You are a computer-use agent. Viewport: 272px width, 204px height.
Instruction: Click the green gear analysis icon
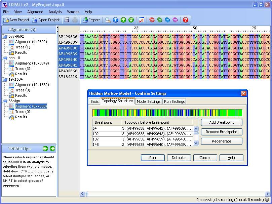(160, 20)
